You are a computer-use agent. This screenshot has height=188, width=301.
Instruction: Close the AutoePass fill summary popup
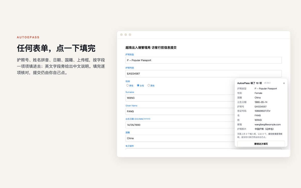pyautogui.click(x=284, y=83)
